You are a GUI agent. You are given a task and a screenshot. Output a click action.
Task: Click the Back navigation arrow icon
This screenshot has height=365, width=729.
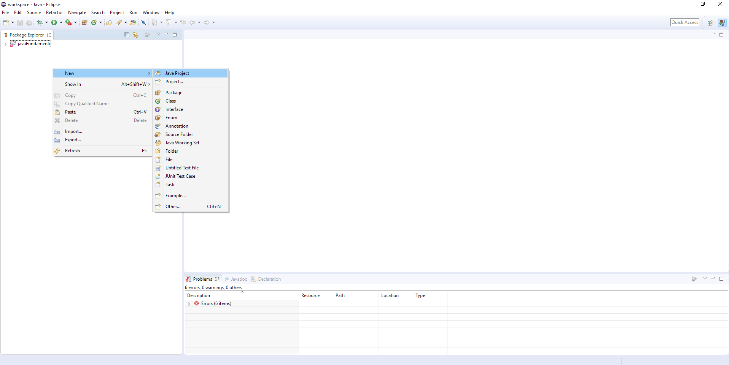click(192, 22)
